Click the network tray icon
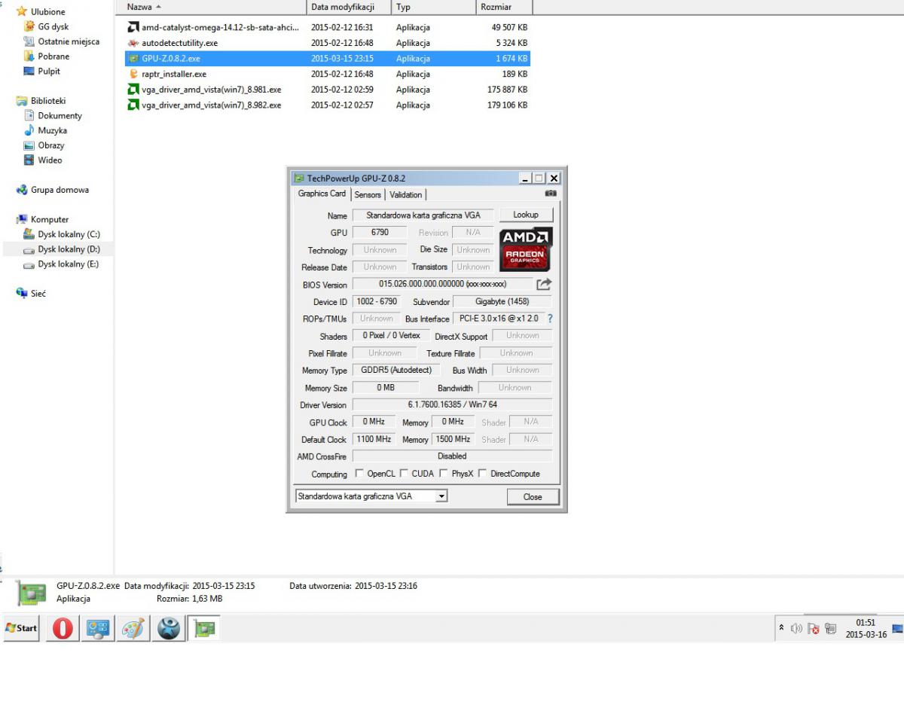The height and width of the screenshot is (723, 904). 831,629
